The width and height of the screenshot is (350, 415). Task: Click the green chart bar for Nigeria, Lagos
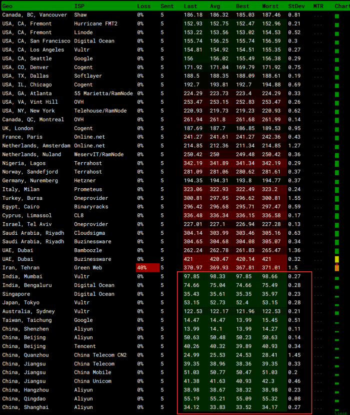coord(337,163)
